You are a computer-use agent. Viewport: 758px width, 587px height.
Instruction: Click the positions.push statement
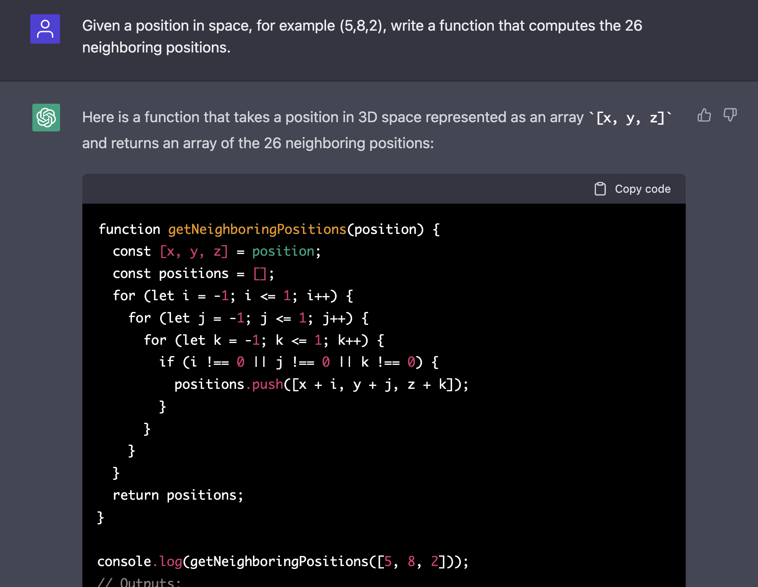pyautogui.click(x=321, y=385)
